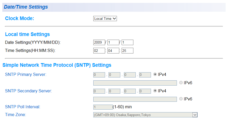Select IPv6 for SNTP Secondary Server
Screen dimensions: 228x120
point(181,99)
